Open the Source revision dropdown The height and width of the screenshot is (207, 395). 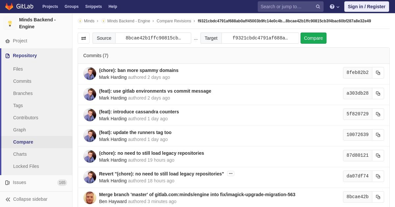click(x=153, y=38)
